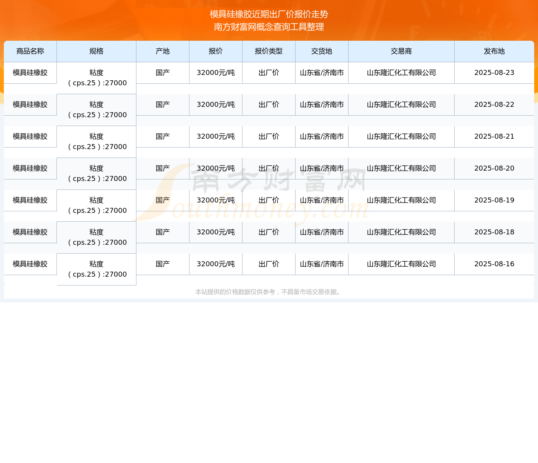Select the date cell 2025-08-21
Viewport: 538px width, 463px height.
pyautogui.click(x=494, y=136)
